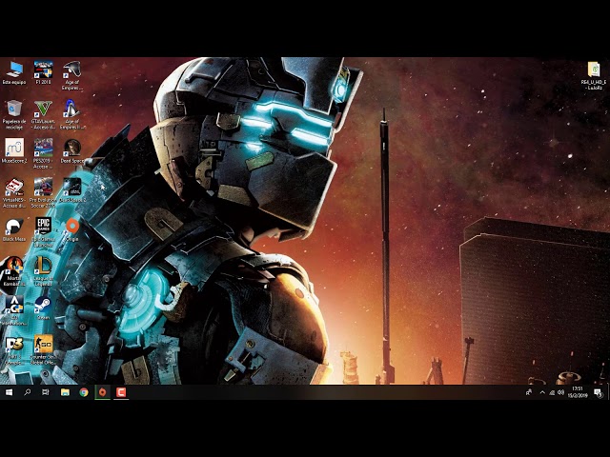Open the volume control tray icon
The image size is (610, 457).
(x=560, y=392)
